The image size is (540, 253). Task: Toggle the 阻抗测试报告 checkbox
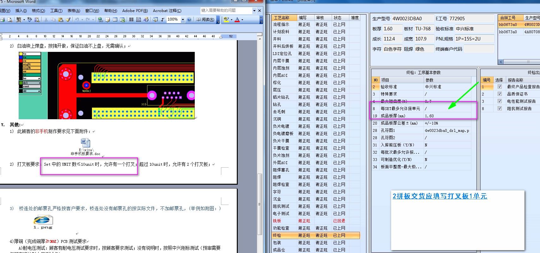[500, 108]
